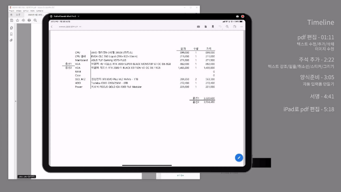
Task: Tap the bookmark icon in iPad toolbar
Action: click(213, 27)
